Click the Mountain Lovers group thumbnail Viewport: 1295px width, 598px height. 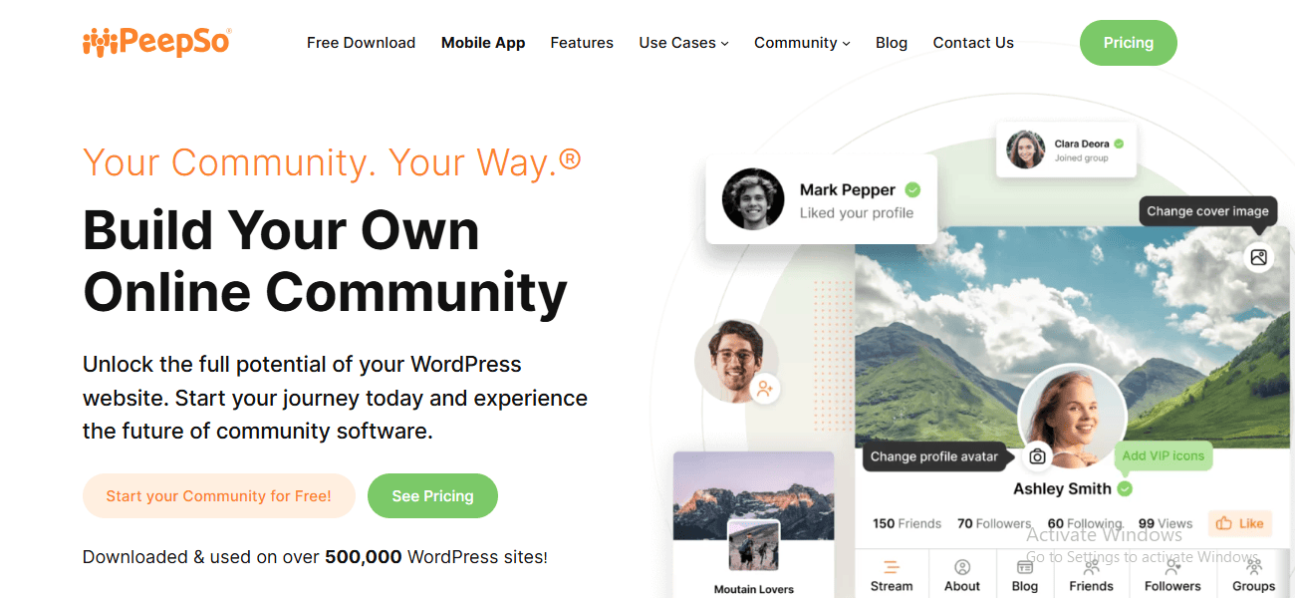tap(754, 545)
